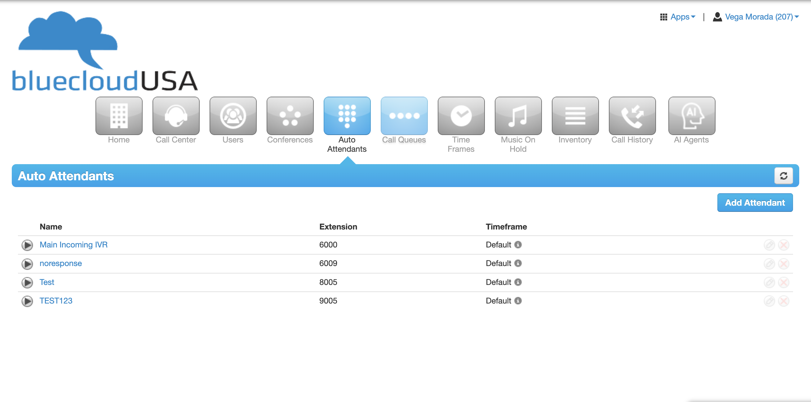This screenshot has height=402, width=811.
Task: Open the Call History phone icon
Action: 632,116
